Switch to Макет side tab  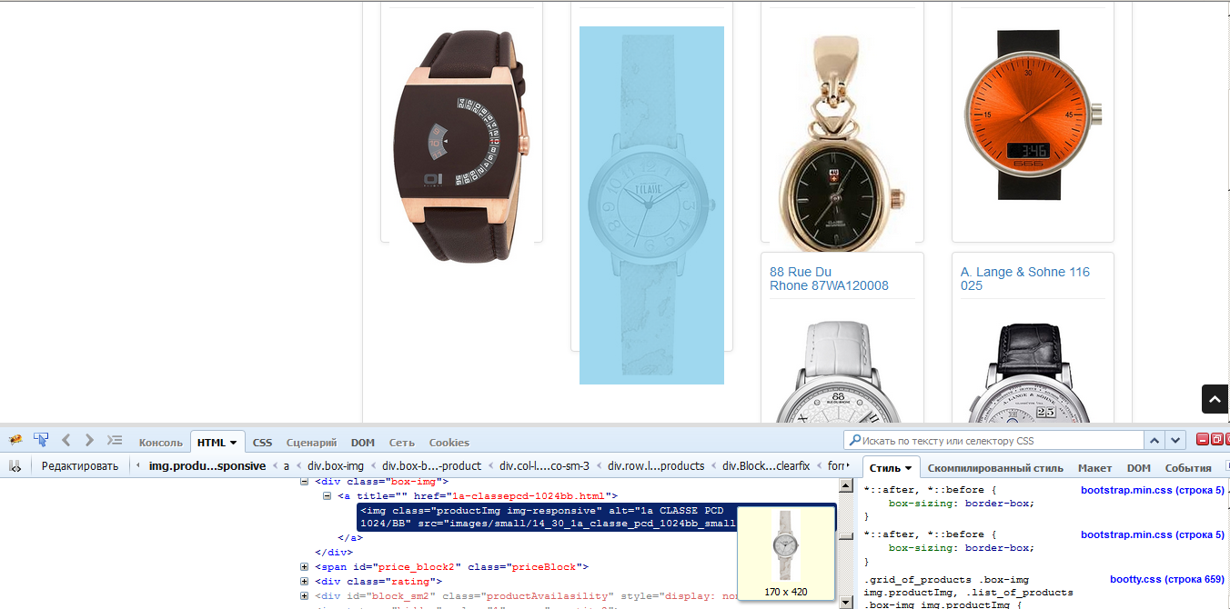1094,468
